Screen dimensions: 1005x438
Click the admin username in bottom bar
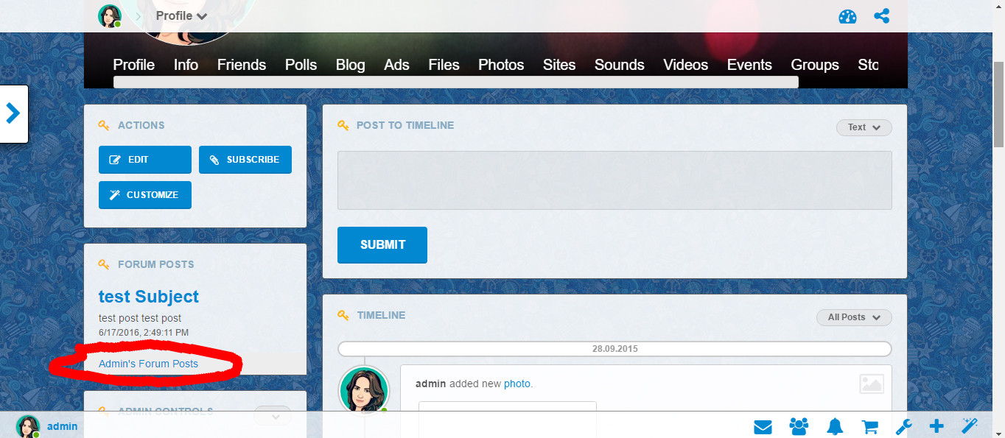pos(63,426)
